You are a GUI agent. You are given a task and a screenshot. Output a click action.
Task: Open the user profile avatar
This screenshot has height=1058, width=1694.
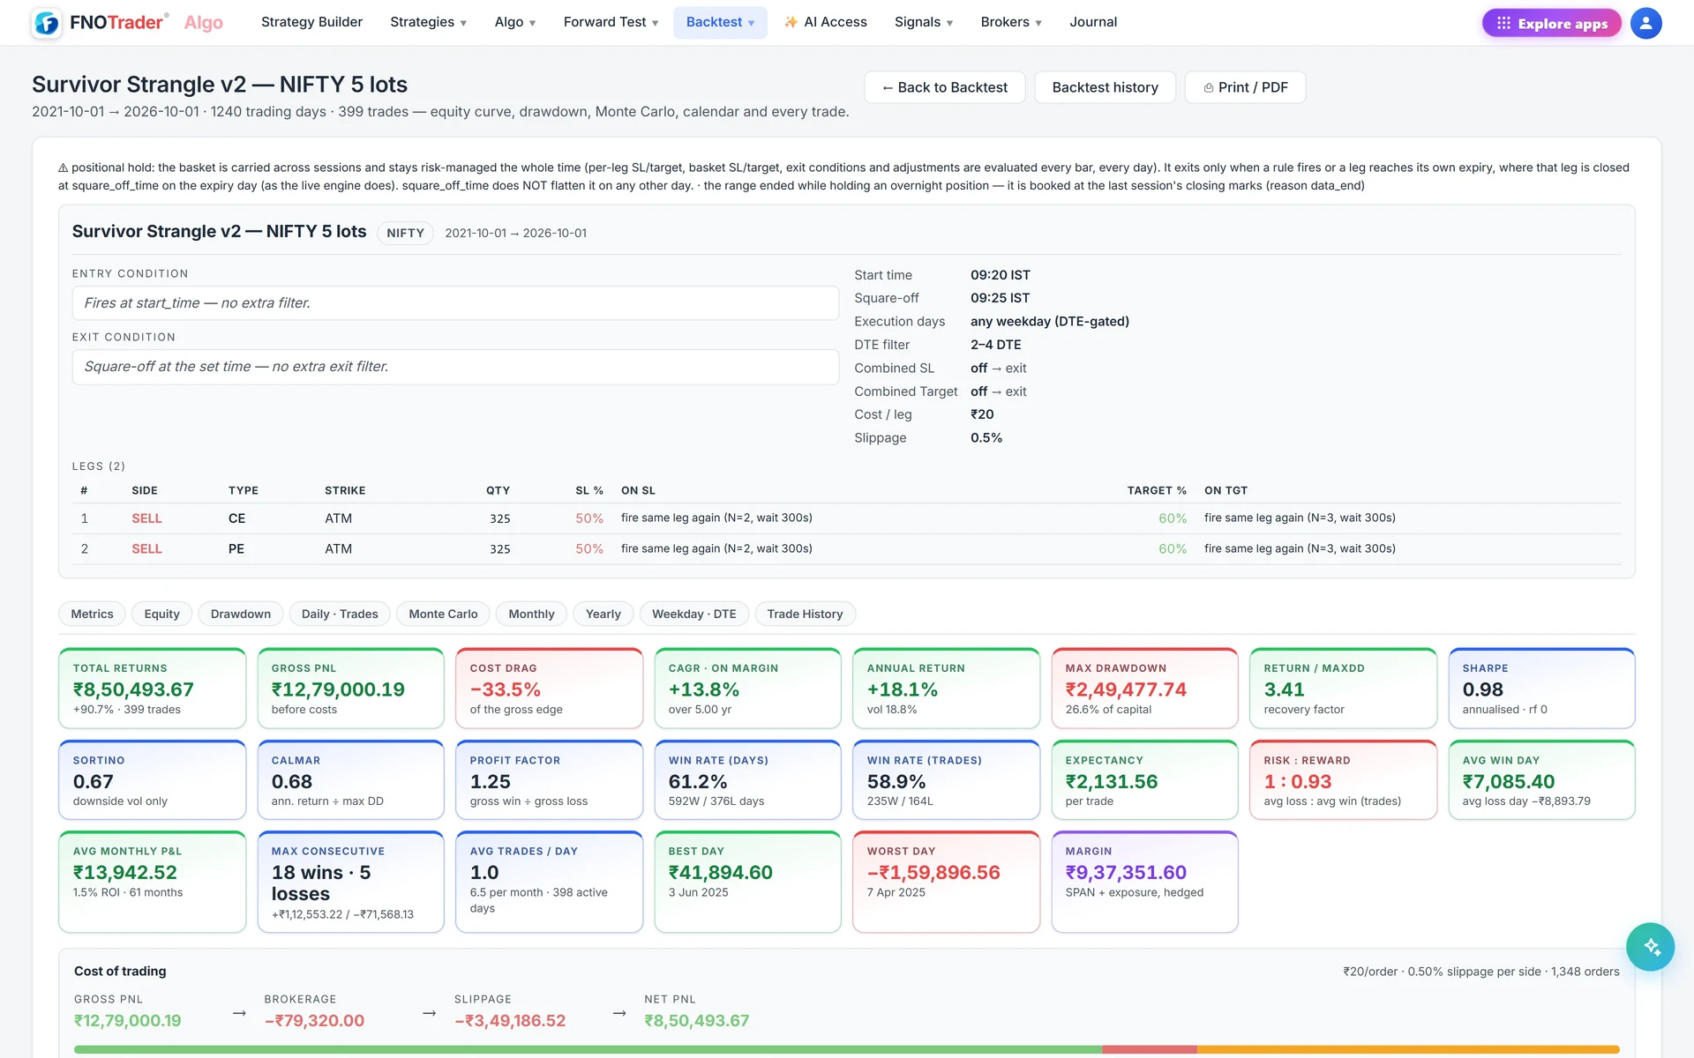1645,23
